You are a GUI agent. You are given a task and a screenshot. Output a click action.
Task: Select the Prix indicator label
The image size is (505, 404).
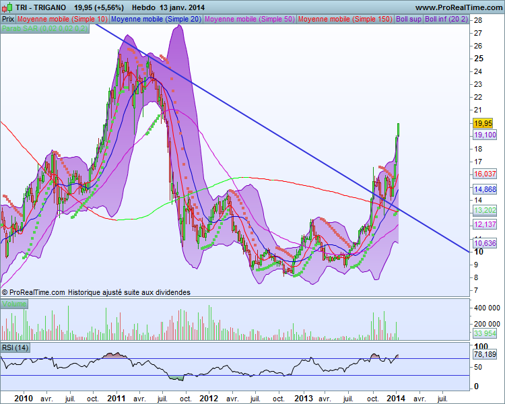click(7, 19)
